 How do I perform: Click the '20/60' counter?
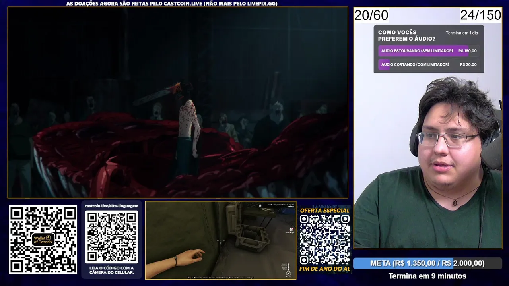371,15
